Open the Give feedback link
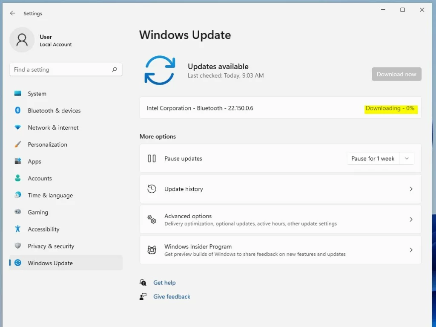This screenshot has width=436, height=327. [172, 297]
